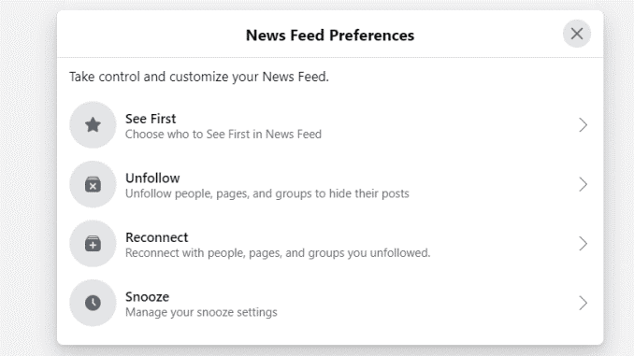The height and width of the screenshot is (356, 634).
Task: Click "Reconnect with people, pages, and groups" description
Action: (x=278, y=253)
